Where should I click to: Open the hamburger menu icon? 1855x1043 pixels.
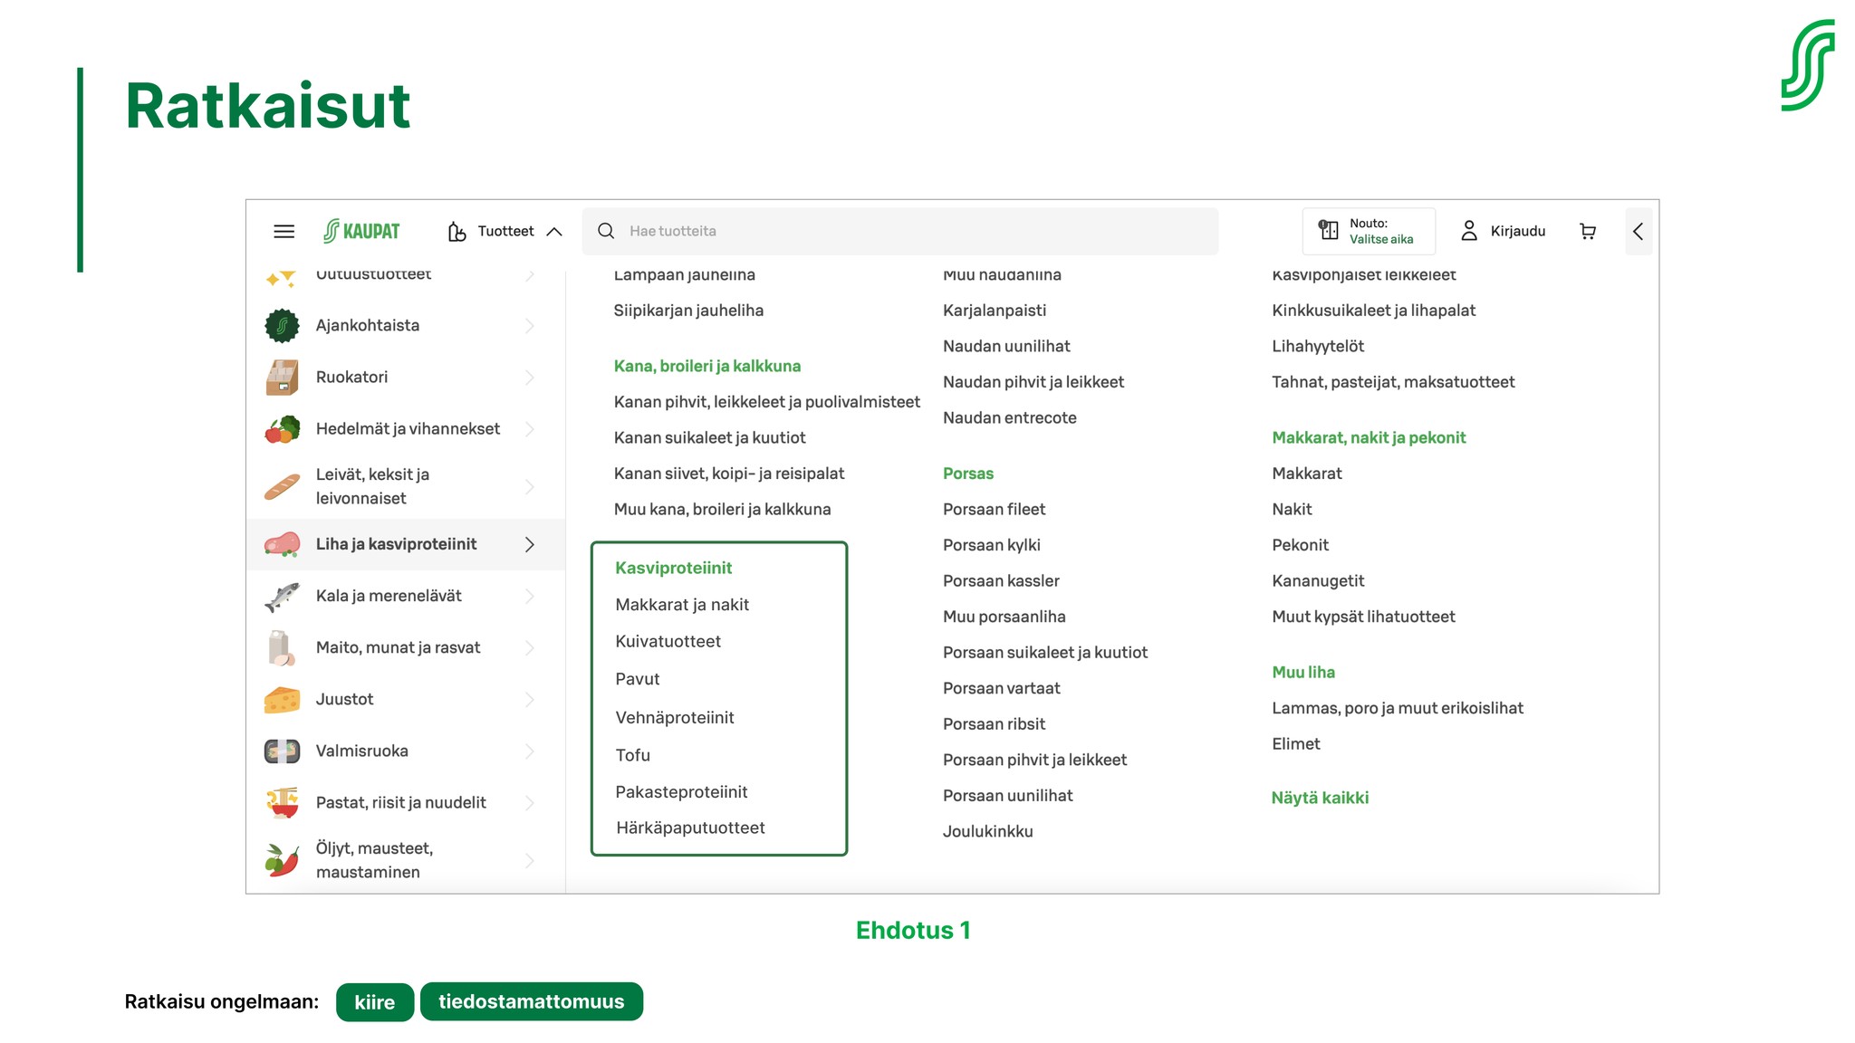point(284,232)
